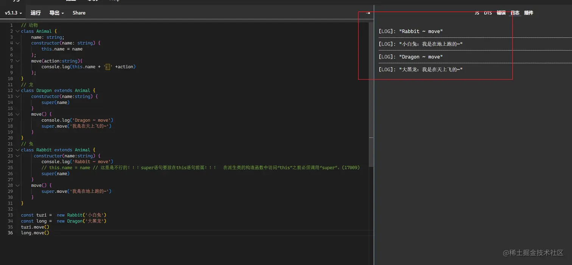Collapse the class Dragon fold arrow
Viewport: 572px width, 265px height.
pos(17,91)
